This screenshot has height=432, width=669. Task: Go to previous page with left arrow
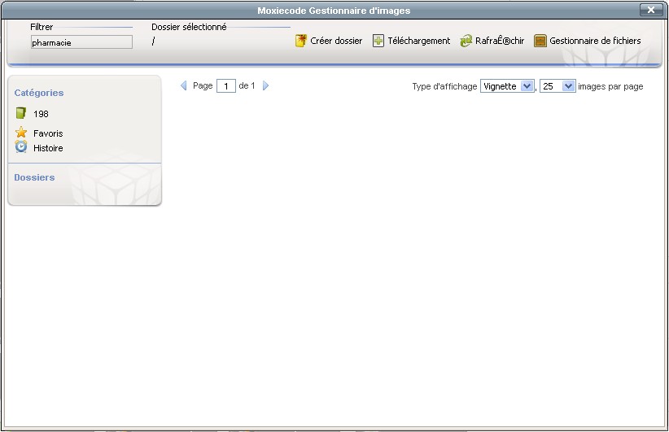(183, 85)
